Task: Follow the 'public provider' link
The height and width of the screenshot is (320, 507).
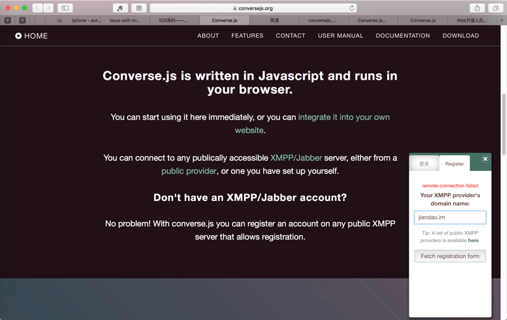Action: tap(189, 171)
